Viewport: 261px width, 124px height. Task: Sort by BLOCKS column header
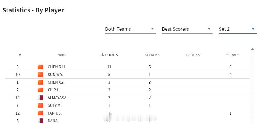click(193, 55)
